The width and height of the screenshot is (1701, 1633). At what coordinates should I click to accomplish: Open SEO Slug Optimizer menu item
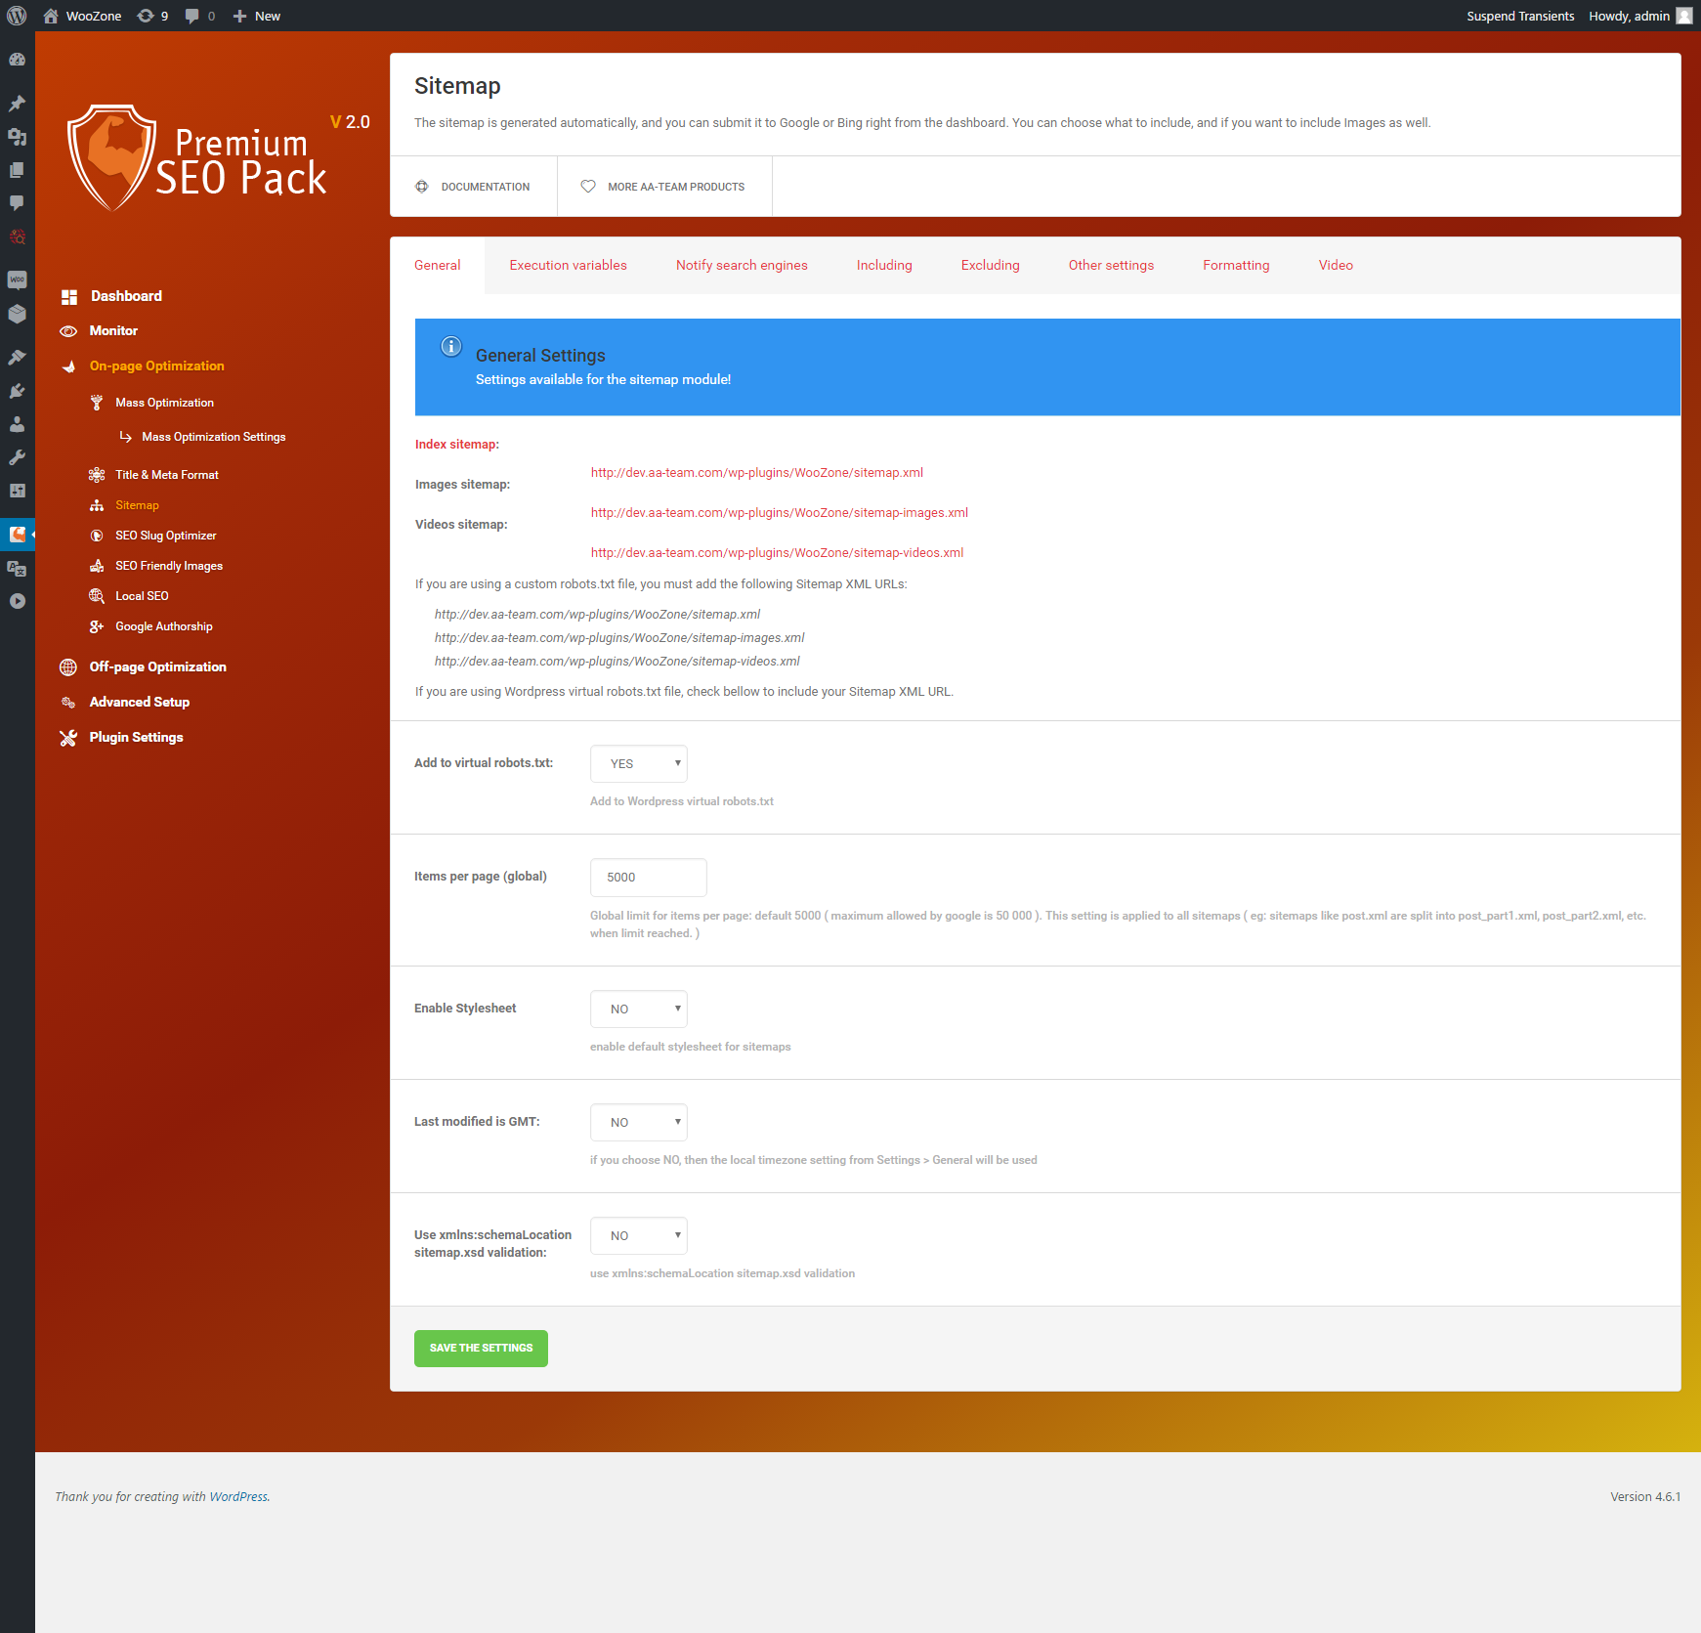pyautogui.click(x=165, y=536)
